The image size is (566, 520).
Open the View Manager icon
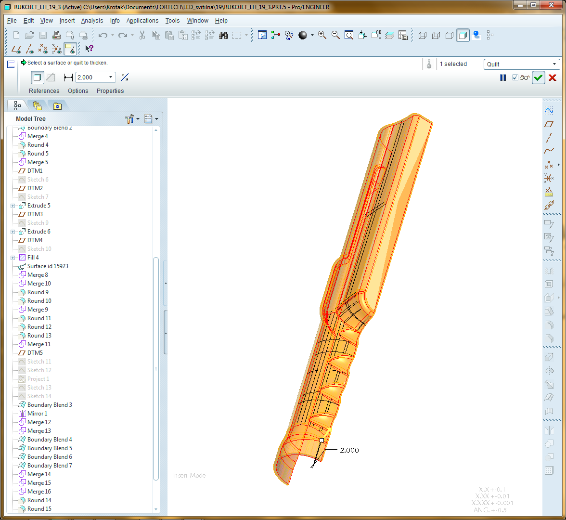pyautogui.click(x=403, y=35)
